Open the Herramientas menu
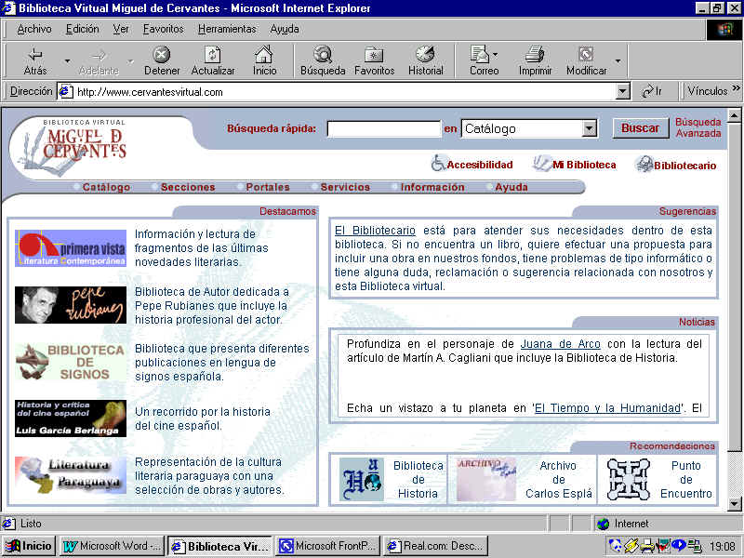The height and width of the screenshot is (558, 744). click(227, 30)
